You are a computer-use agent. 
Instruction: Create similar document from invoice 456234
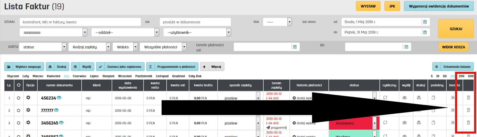pos(433,97)
